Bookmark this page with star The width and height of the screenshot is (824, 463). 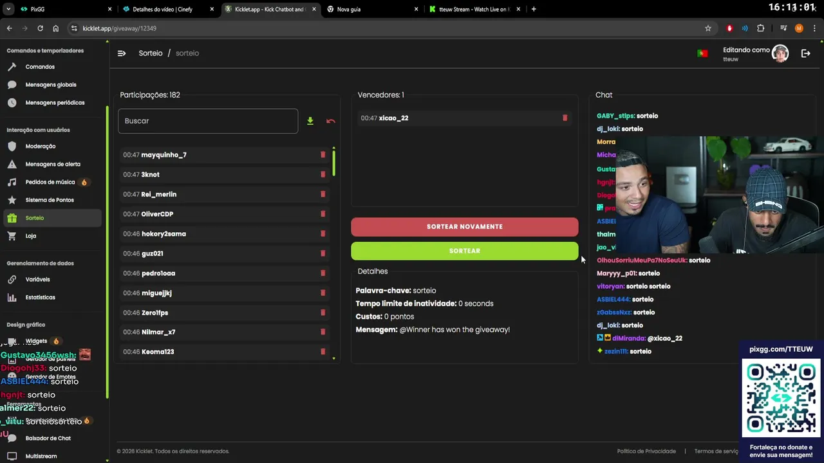coord(708,28)
